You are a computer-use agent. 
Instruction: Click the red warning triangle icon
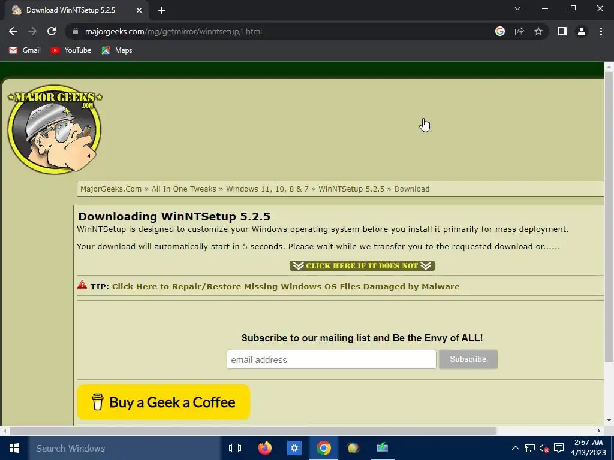click(x=82, y=285)
